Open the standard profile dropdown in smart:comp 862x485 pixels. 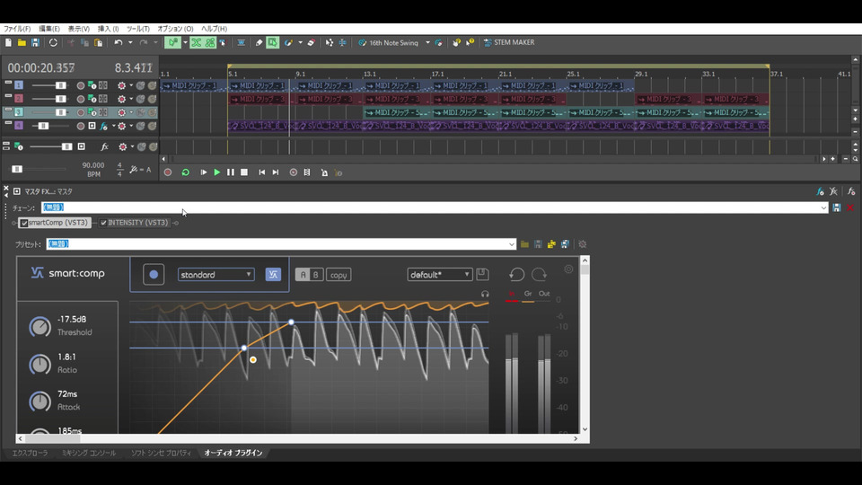click(215, 275)
